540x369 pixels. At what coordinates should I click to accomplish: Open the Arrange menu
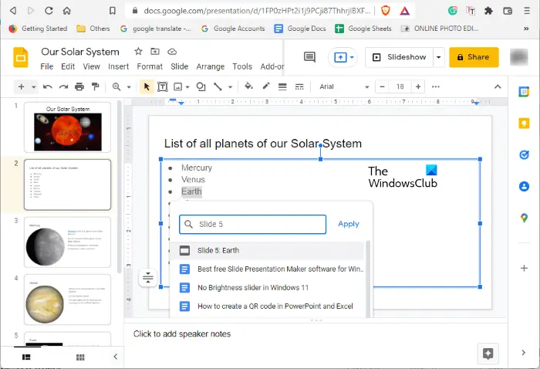pyautogui.click(x=211, y=66)
